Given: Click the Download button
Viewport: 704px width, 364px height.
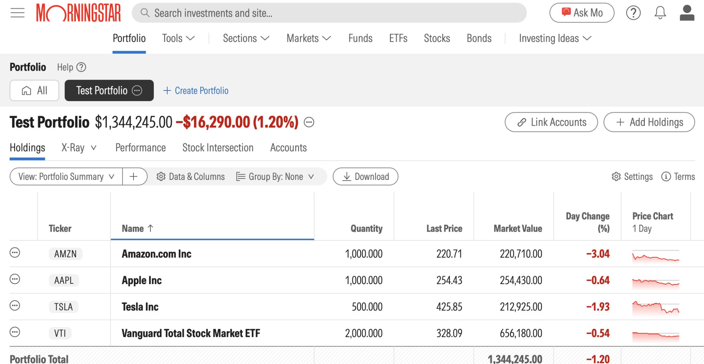Looking at the screenshot, I should point(365,176).
